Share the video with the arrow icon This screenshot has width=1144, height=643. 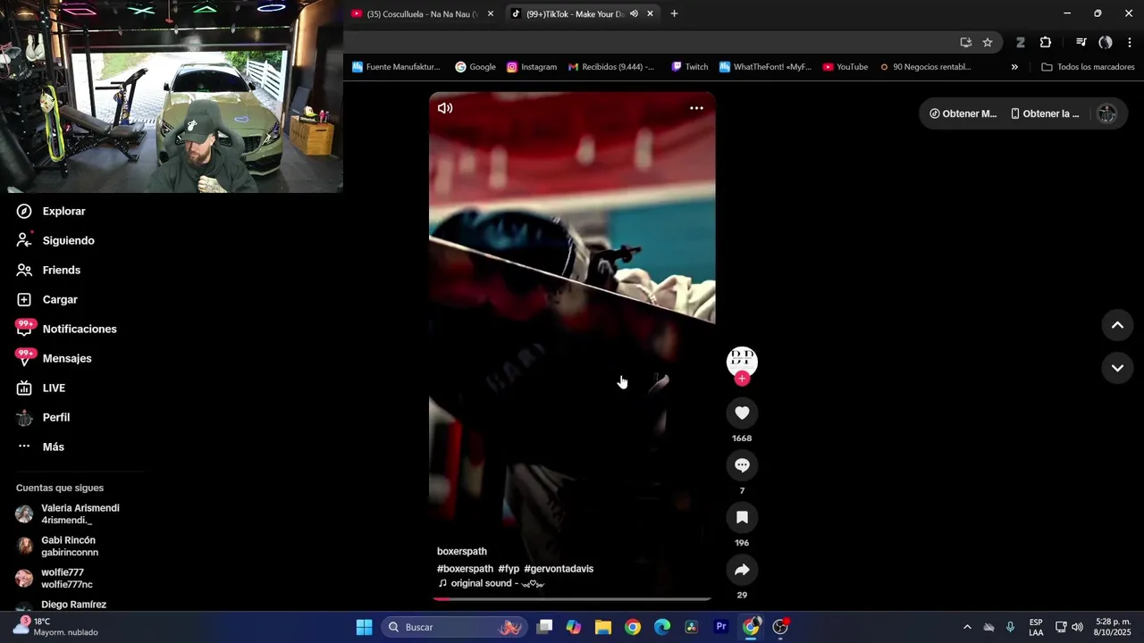(x=742, y=570)
